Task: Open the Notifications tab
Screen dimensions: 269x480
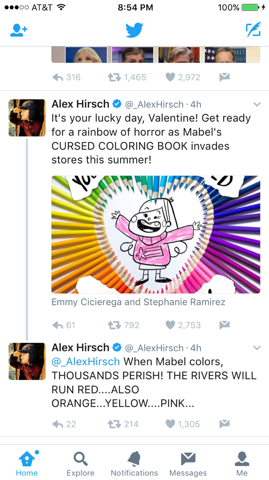Action: click(x=134, y=463)
